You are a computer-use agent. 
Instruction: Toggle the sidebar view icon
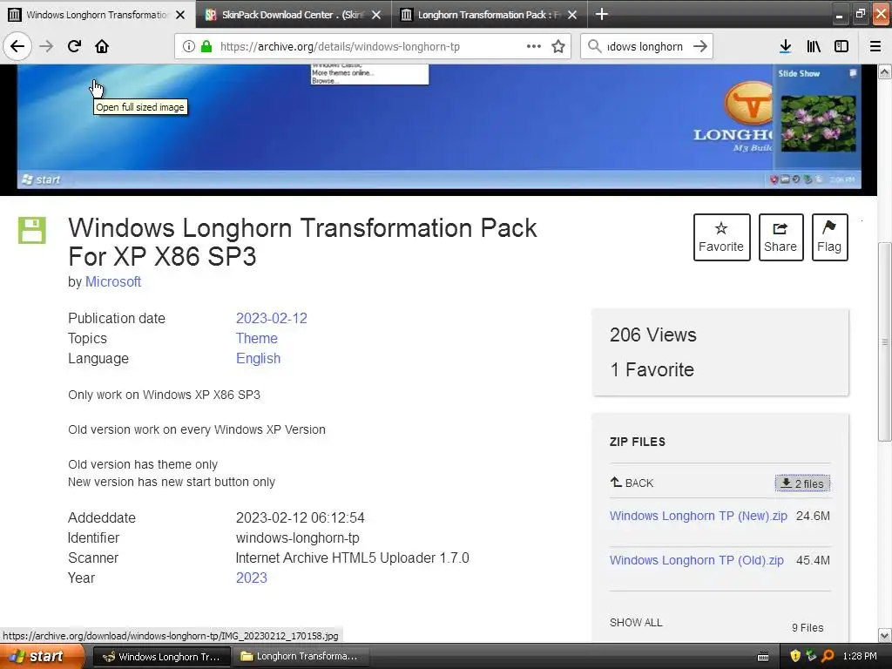pyautogui.click(x=841, y=46)
